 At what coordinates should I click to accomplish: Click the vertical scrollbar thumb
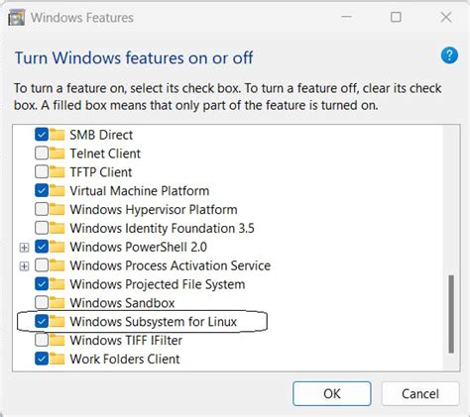point(451,314)
